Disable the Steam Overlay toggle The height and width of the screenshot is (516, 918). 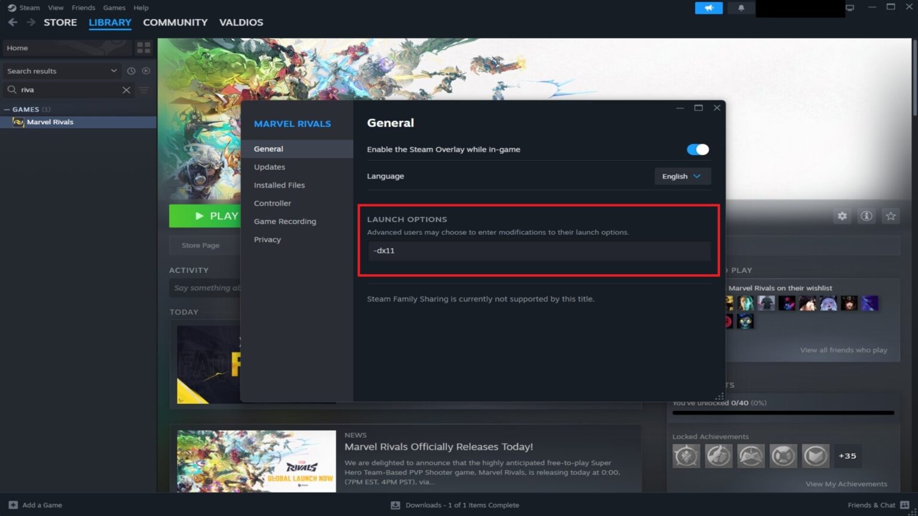(x=697, y=149)
